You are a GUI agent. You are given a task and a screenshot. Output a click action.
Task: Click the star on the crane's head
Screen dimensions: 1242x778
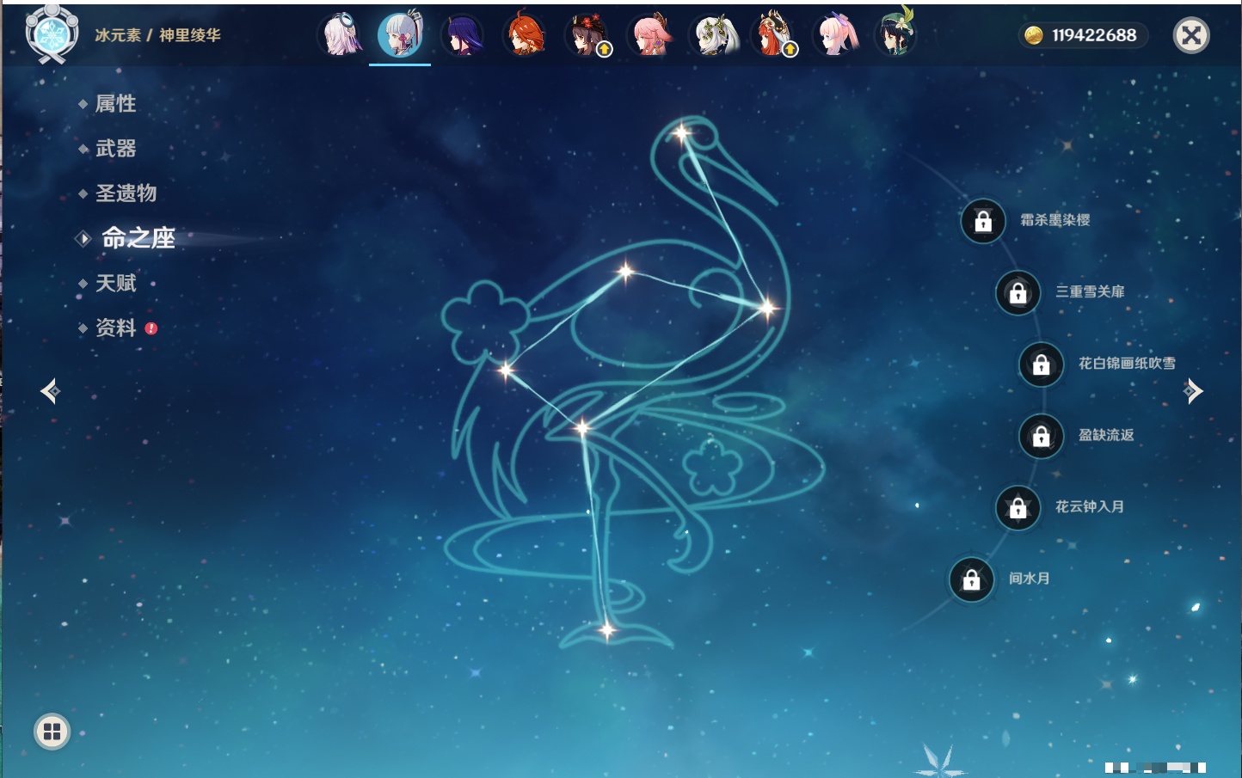click(x=682, y=133)
